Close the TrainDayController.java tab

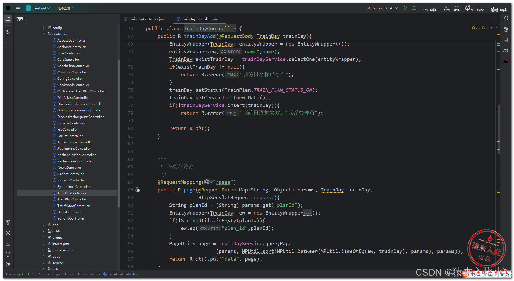[222, 19]
